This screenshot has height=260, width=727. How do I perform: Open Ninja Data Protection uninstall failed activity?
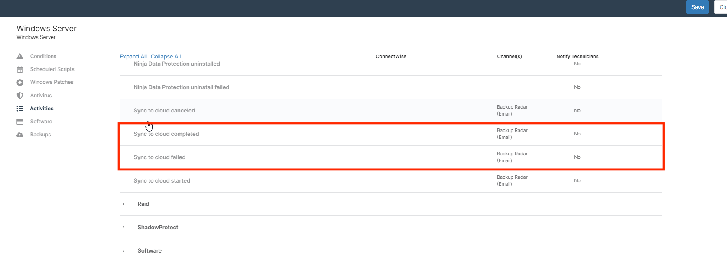tap(181, 87)
